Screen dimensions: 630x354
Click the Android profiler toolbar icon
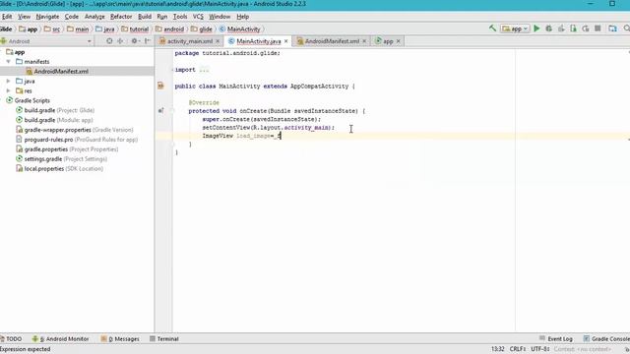pyautogui.click(x=573, y=29)
